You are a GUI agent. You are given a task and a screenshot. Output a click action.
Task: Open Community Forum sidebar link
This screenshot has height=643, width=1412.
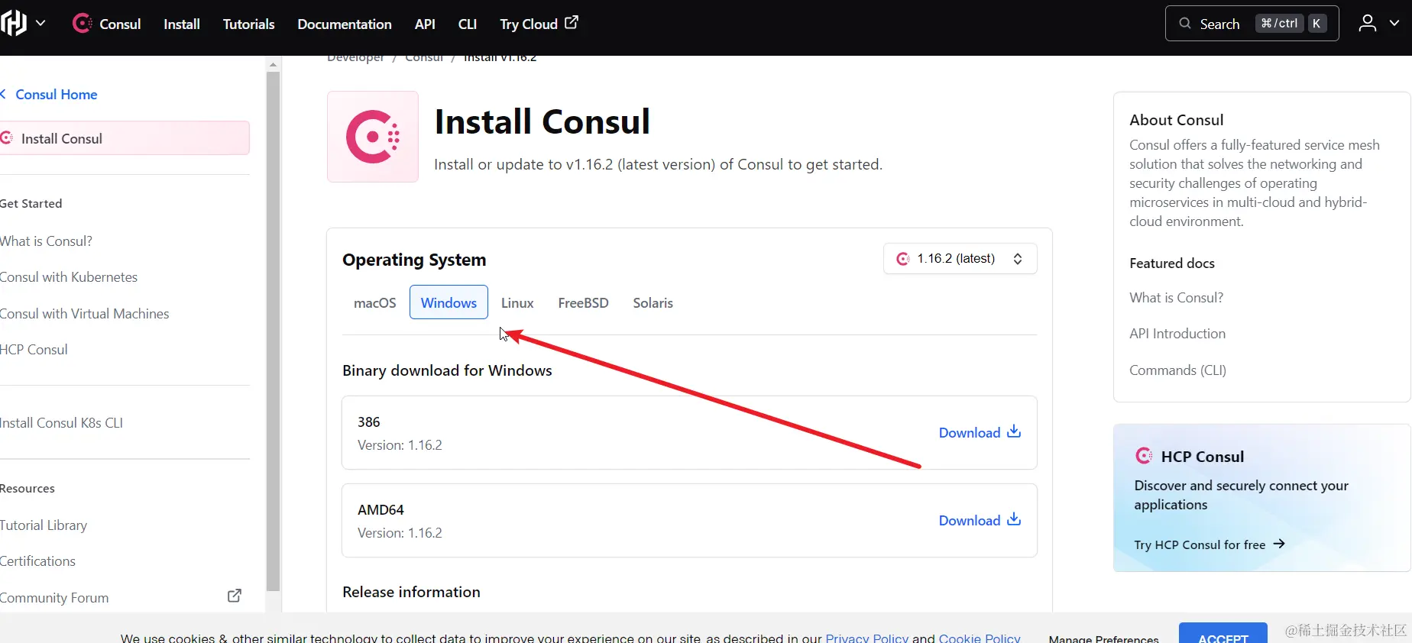(x=54, y=598)
